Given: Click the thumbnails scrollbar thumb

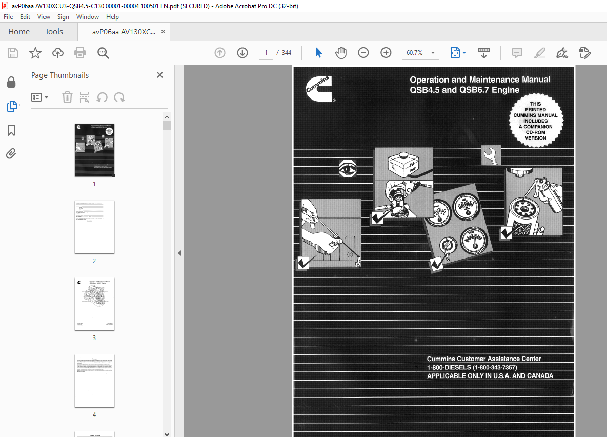Looking at the screenshot, I should pos(167,125).
